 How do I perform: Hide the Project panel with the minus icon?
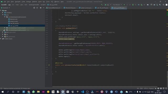tap(43, 8)
